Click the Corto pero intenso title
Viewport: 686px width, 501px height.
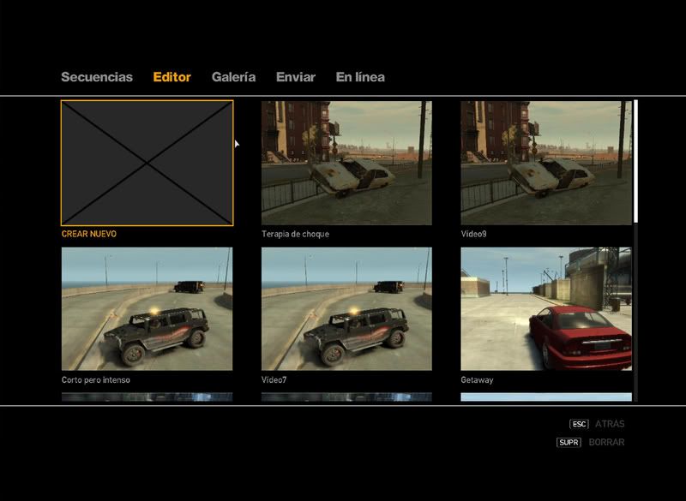(x=96, y=379)
